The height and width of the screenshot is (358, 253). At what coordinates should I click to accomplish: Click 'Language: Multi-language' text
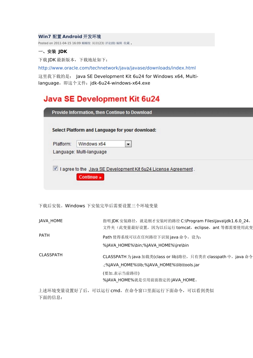coord(80,152)
